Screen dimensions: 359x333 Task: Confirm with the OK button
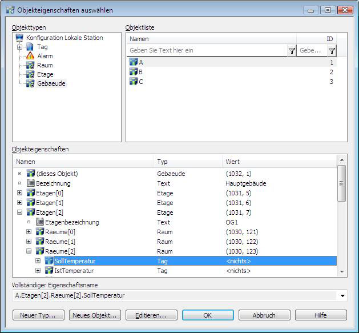[x=208, y=315]
